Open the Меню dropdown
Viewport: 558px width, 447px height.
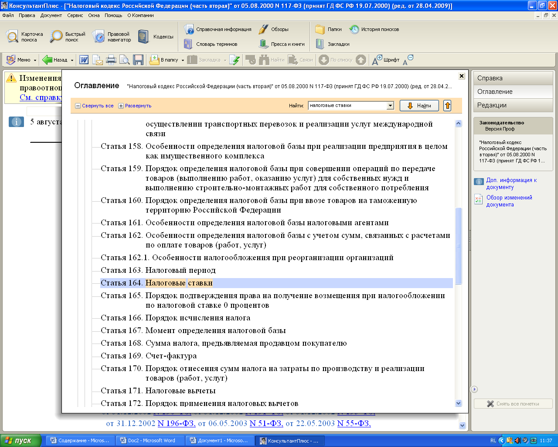[21, 60]
